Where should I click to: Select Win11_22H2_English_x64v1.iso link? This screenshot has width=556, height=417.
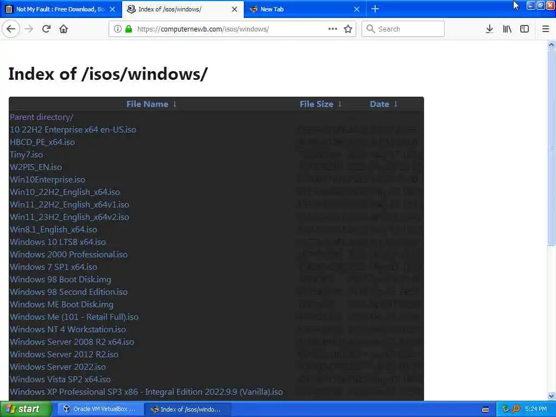pyautogui.click(x=69, y=205)
